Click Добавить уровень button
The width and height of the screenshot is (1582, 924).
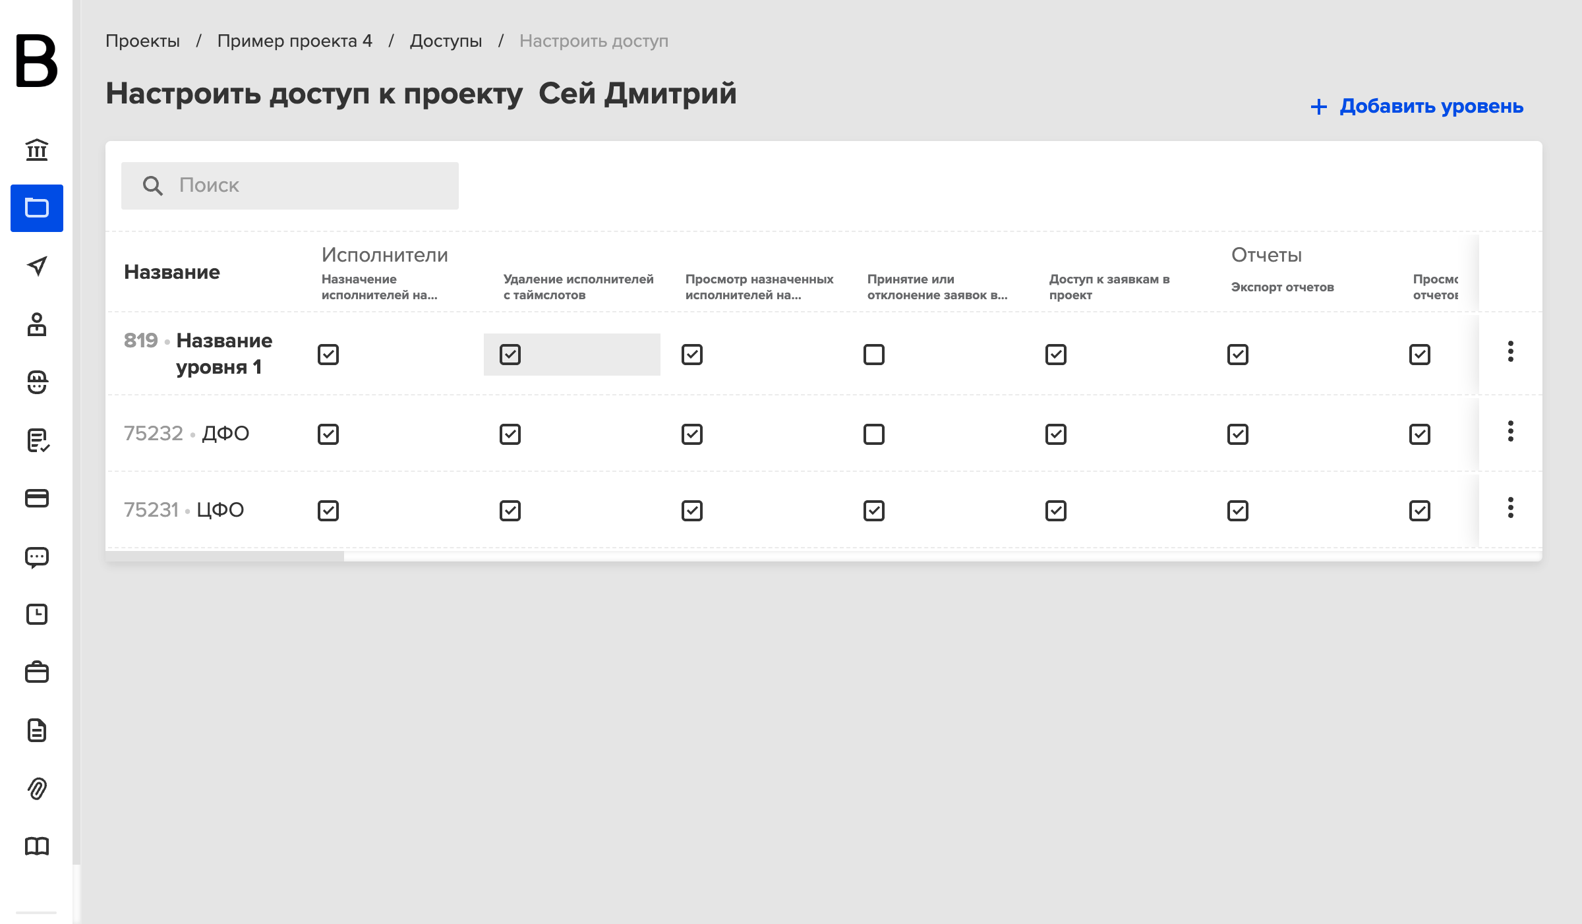(1417, 106)
